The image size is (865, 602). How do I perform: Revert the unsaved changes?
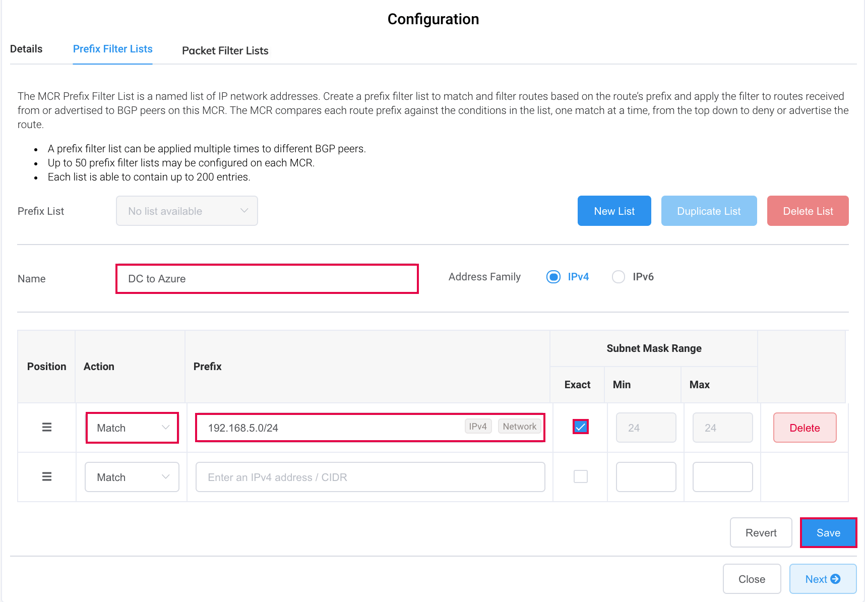click(x=761, y=532)
